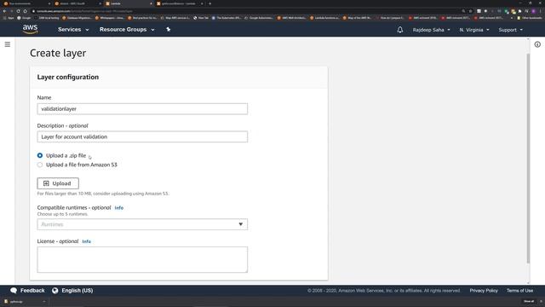The image size is (545, 307).
Task: Click into the layer Name field
Action: coord(142,108)
